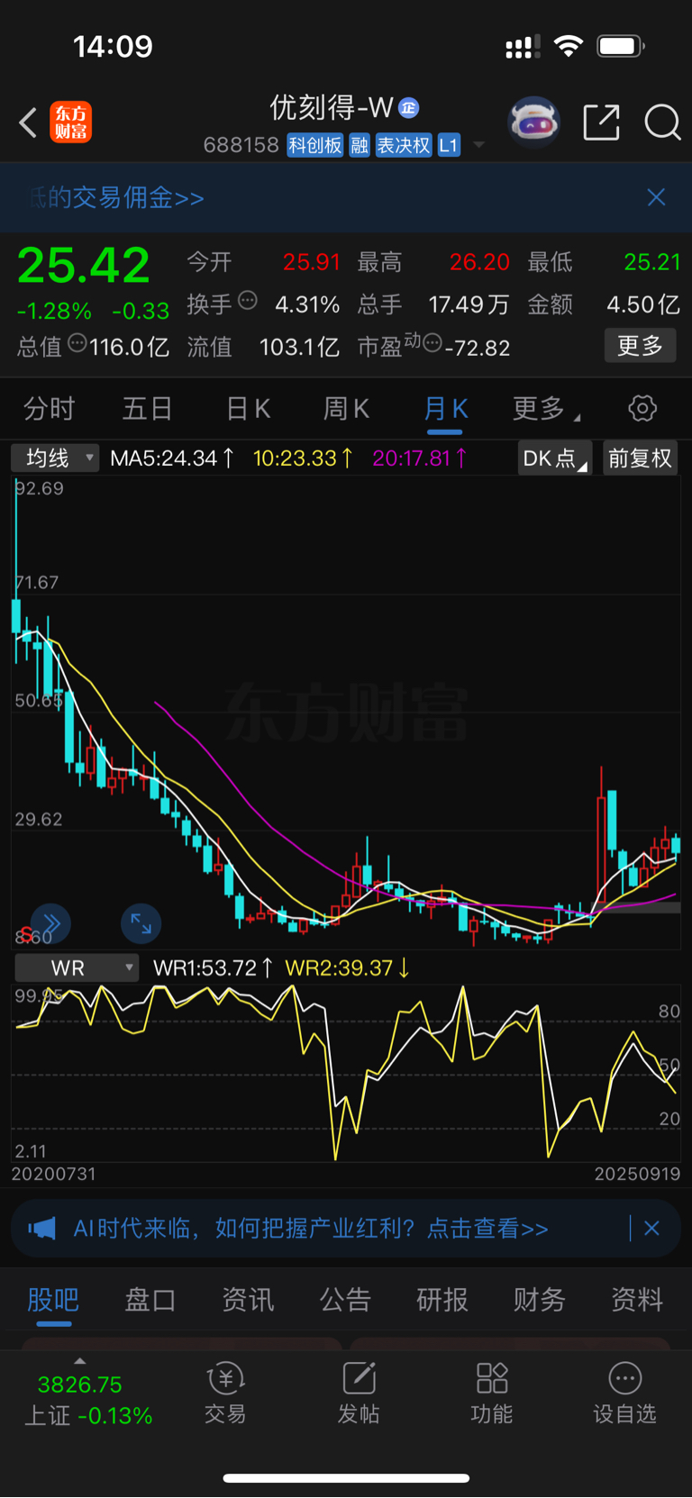Tap the L1 quote level tag

[449, 145]
